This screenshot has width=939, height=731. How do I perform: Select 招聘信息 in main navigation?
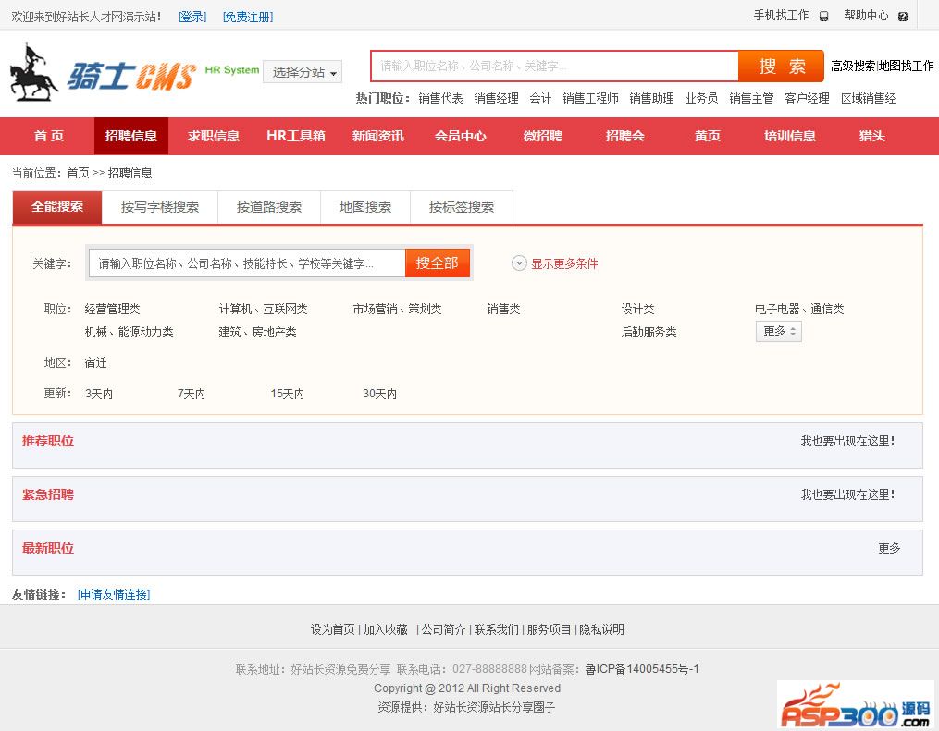131,136
